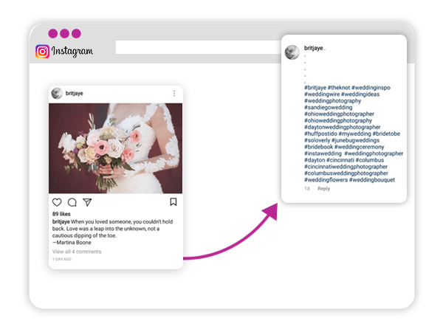
Task: Like the post with the heart icon
Action: 57,202
